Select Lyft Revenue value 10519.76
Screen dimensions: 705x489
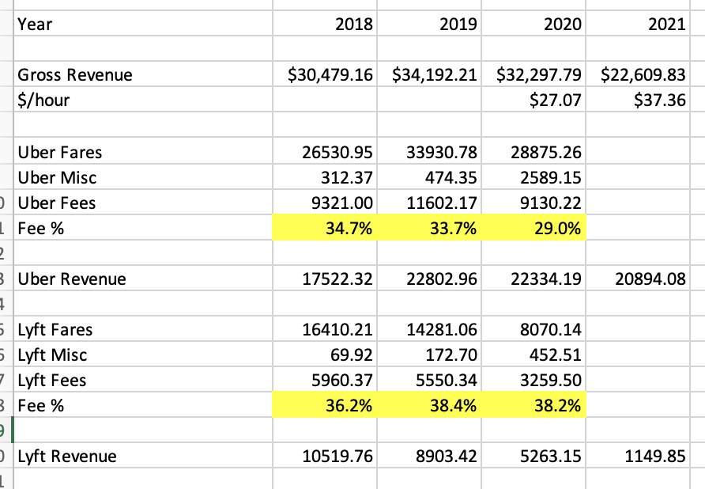click(x=325, y=456)
